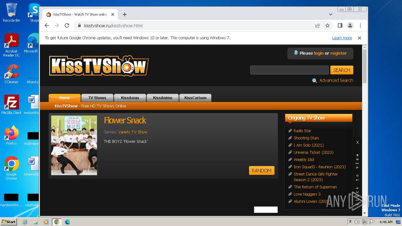Focus the site search text box
Screen dimensions: 402x226
click(289, 70)
